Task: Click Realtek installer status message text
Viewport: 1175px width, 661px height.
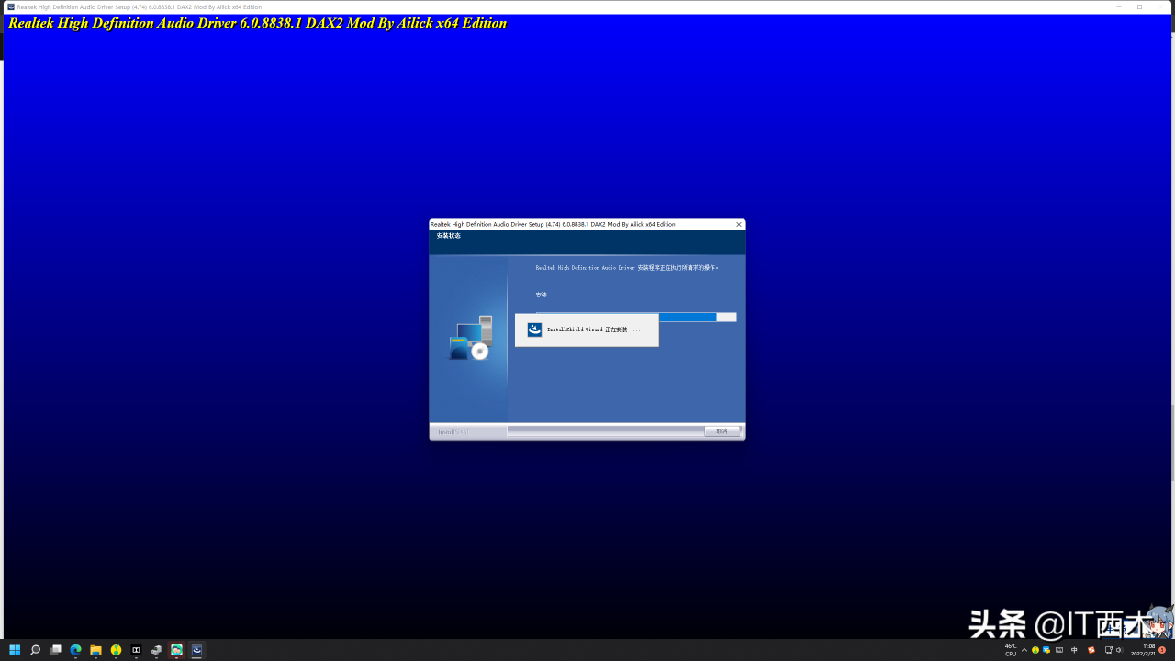Action: [627, 268]
